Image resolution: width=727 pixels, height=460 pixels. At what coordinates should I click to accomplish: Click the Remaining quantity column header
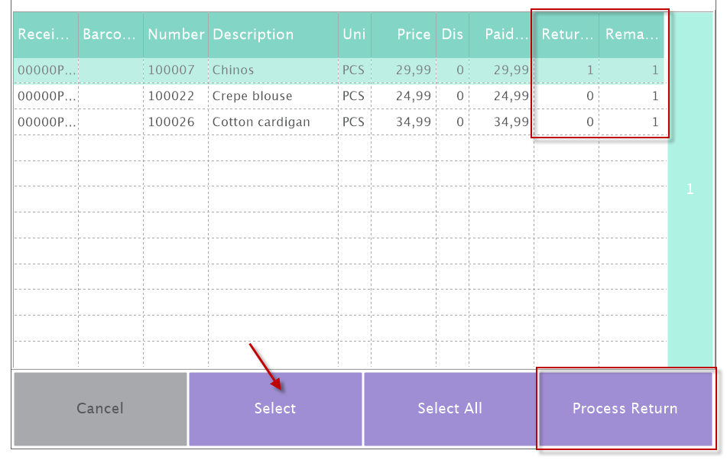(631, 34)
